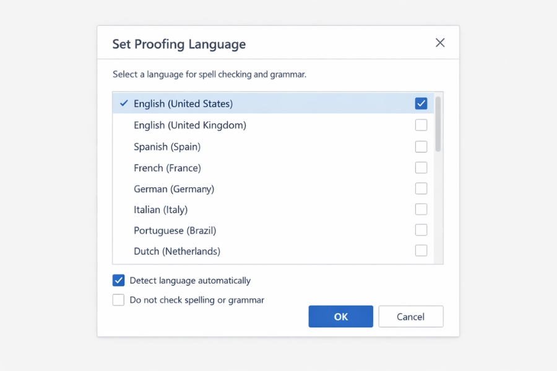Viewport: 557px width, 371px height.
Task: Check the Portuguese (Brazil) checkbox
Action: (x=421, y=230)
